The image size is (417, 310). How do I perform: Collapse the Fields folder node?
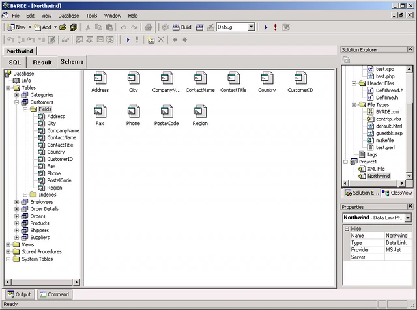(x=25, y=109)
